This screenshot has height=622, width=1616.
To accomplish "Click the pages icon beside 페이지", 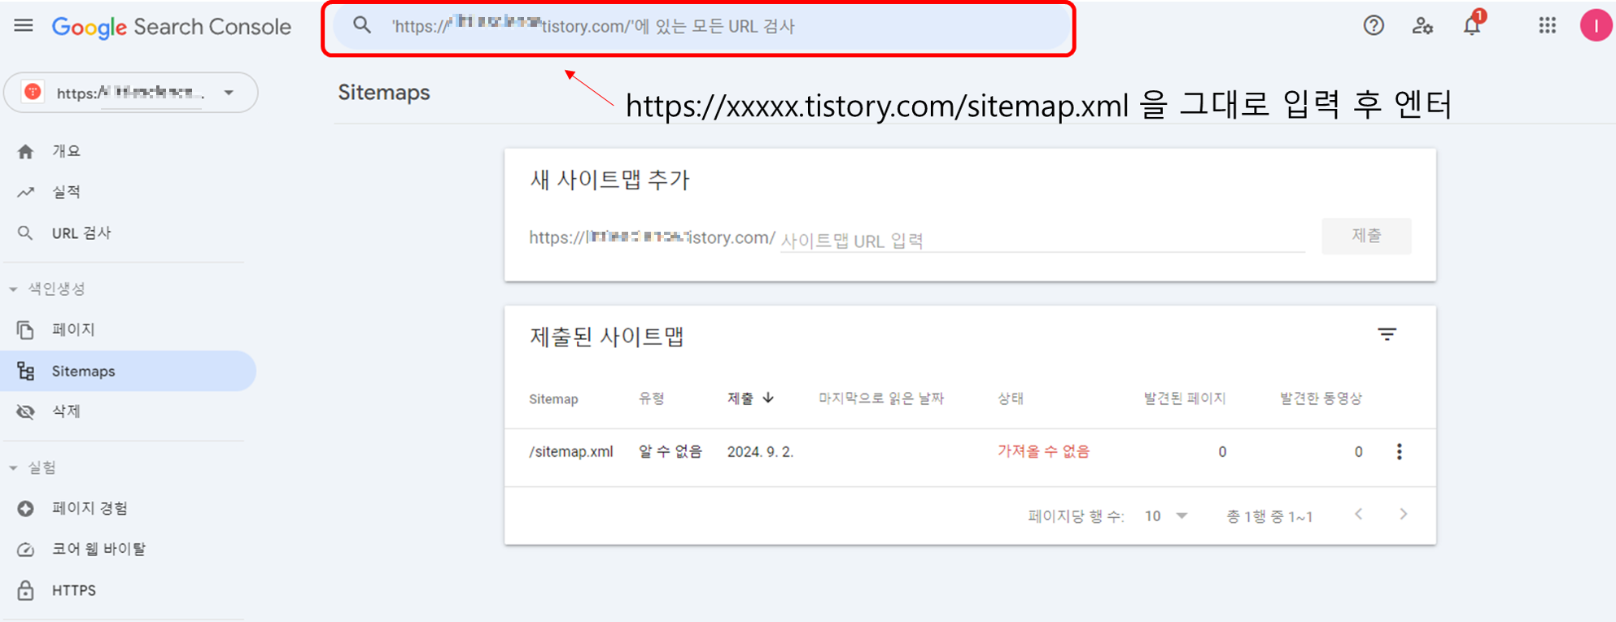I will (26, 329).
